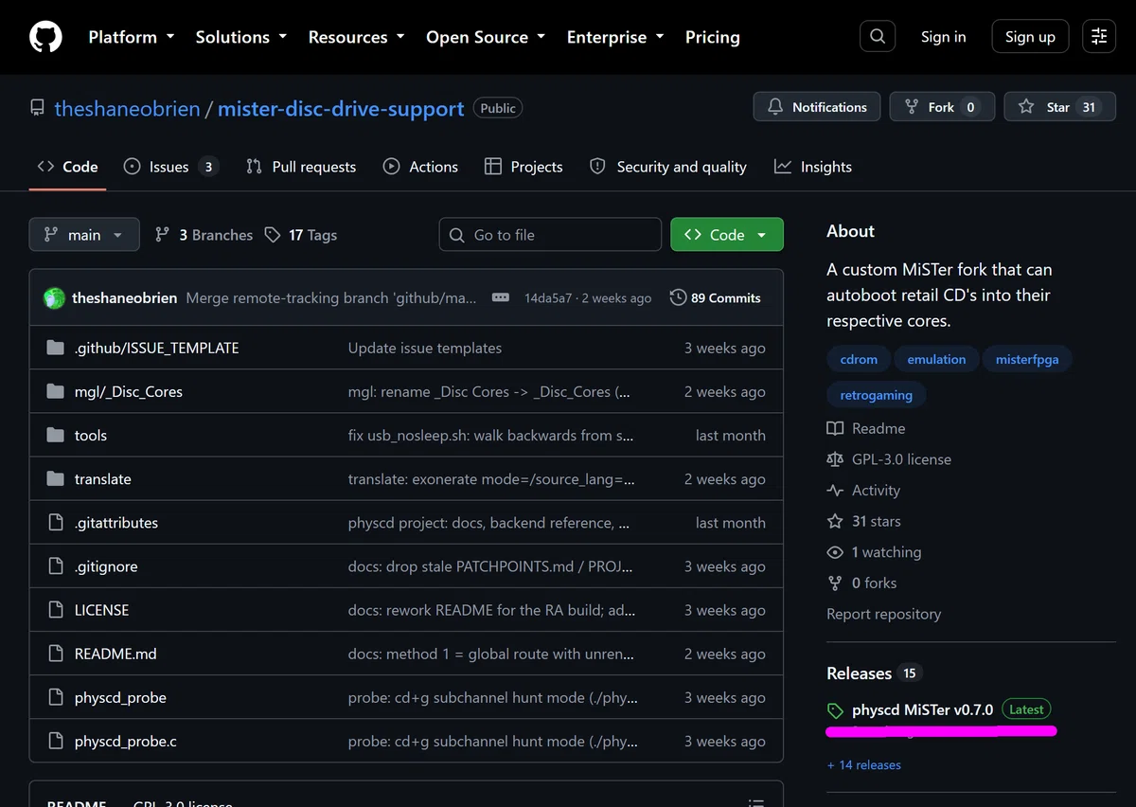This screenshot has height=807, width=1136.
Task: Open the Releases heading link
Action: (x=873, y=673)
